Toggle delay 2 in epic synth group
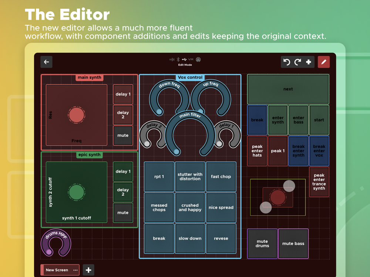370x277 pixels. (123, 192)
